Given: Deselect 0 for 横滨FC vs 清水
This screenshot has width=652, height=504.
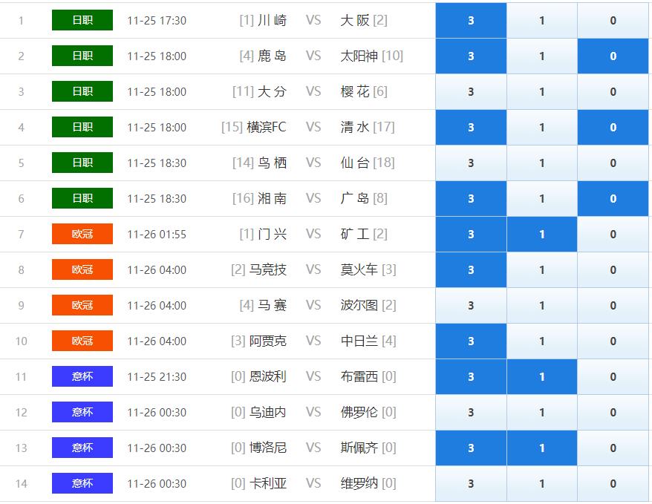Looking at the screenshot, I should click(613, 128).
